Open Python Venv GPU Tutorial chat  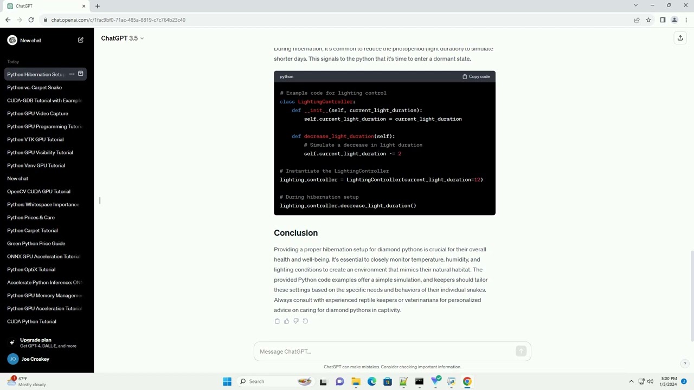(x=46, y=165)
